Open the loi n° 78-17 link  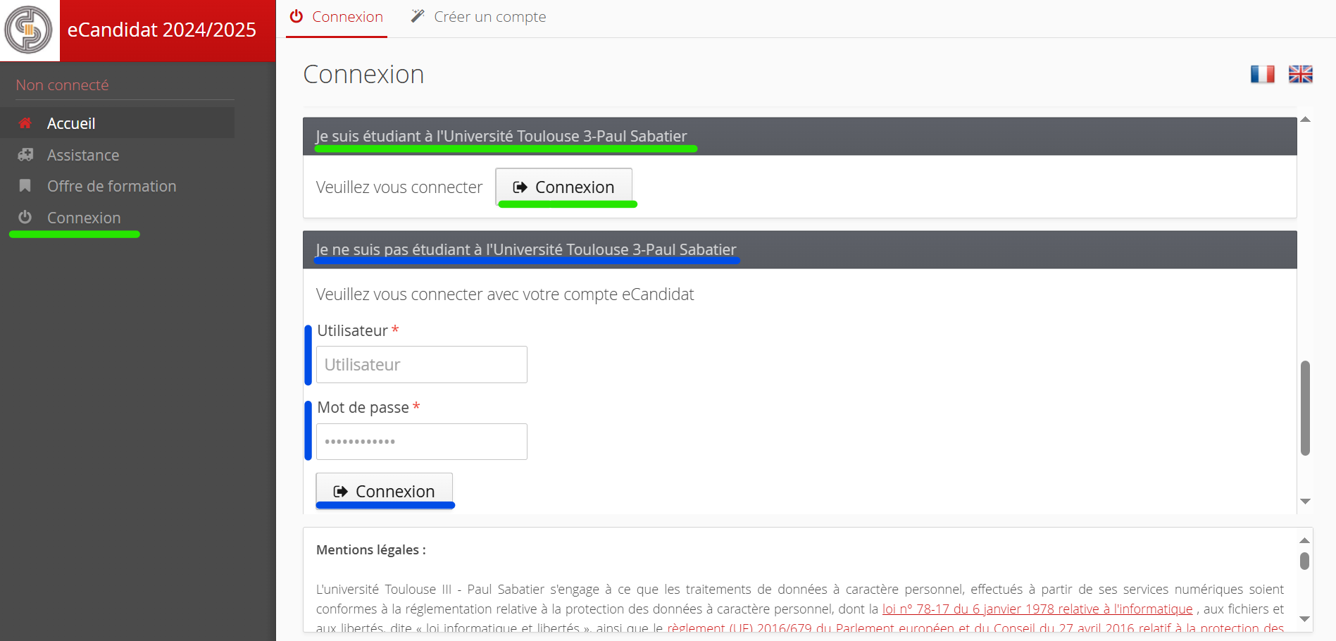[x=1037, y=609]
